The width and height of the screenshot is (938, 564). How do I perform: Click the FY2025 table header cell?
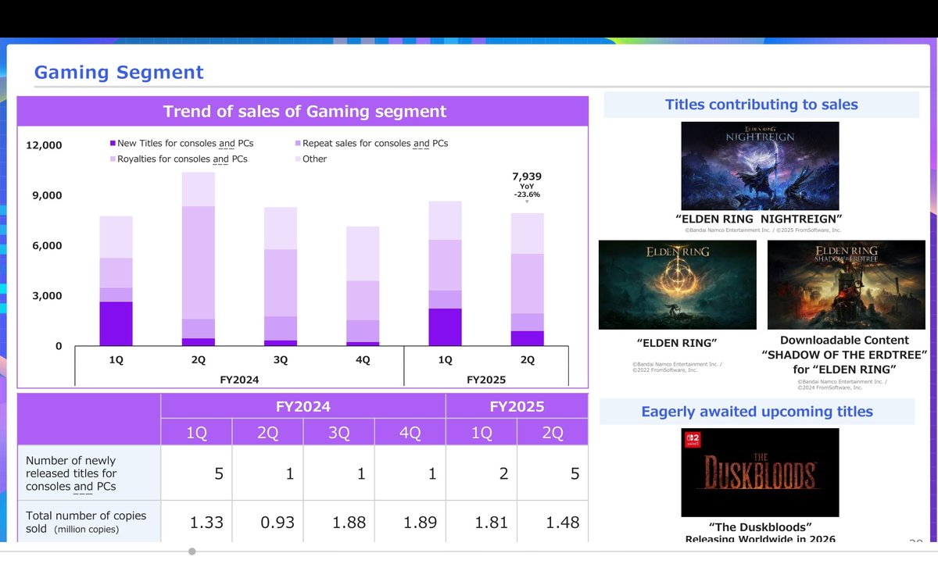click(517, 406)
